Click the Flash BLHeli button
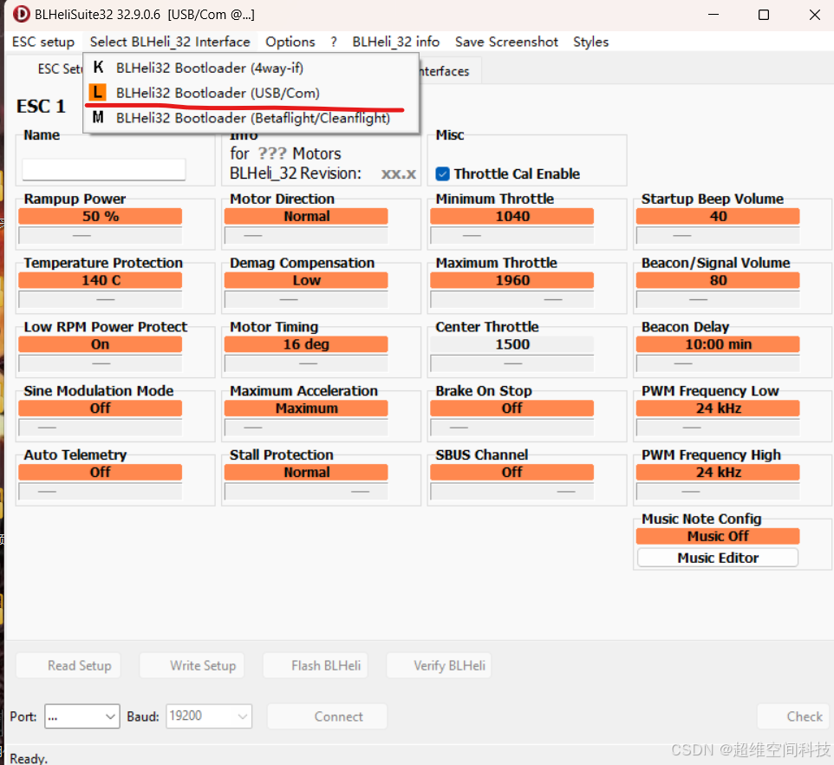The width and height of the screenshot is (834, 765). (316, 665)
